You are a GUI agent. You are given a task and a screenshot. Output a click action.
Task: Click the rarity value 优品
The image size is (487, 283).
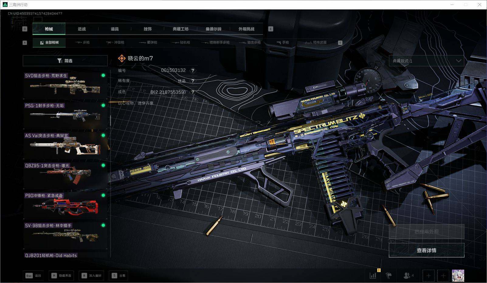182,81
